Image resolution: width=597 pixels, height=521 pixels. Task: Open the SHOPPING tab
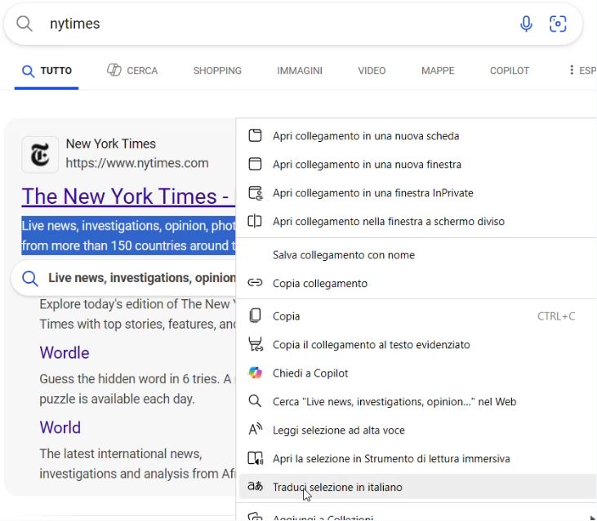pos(217,71)
